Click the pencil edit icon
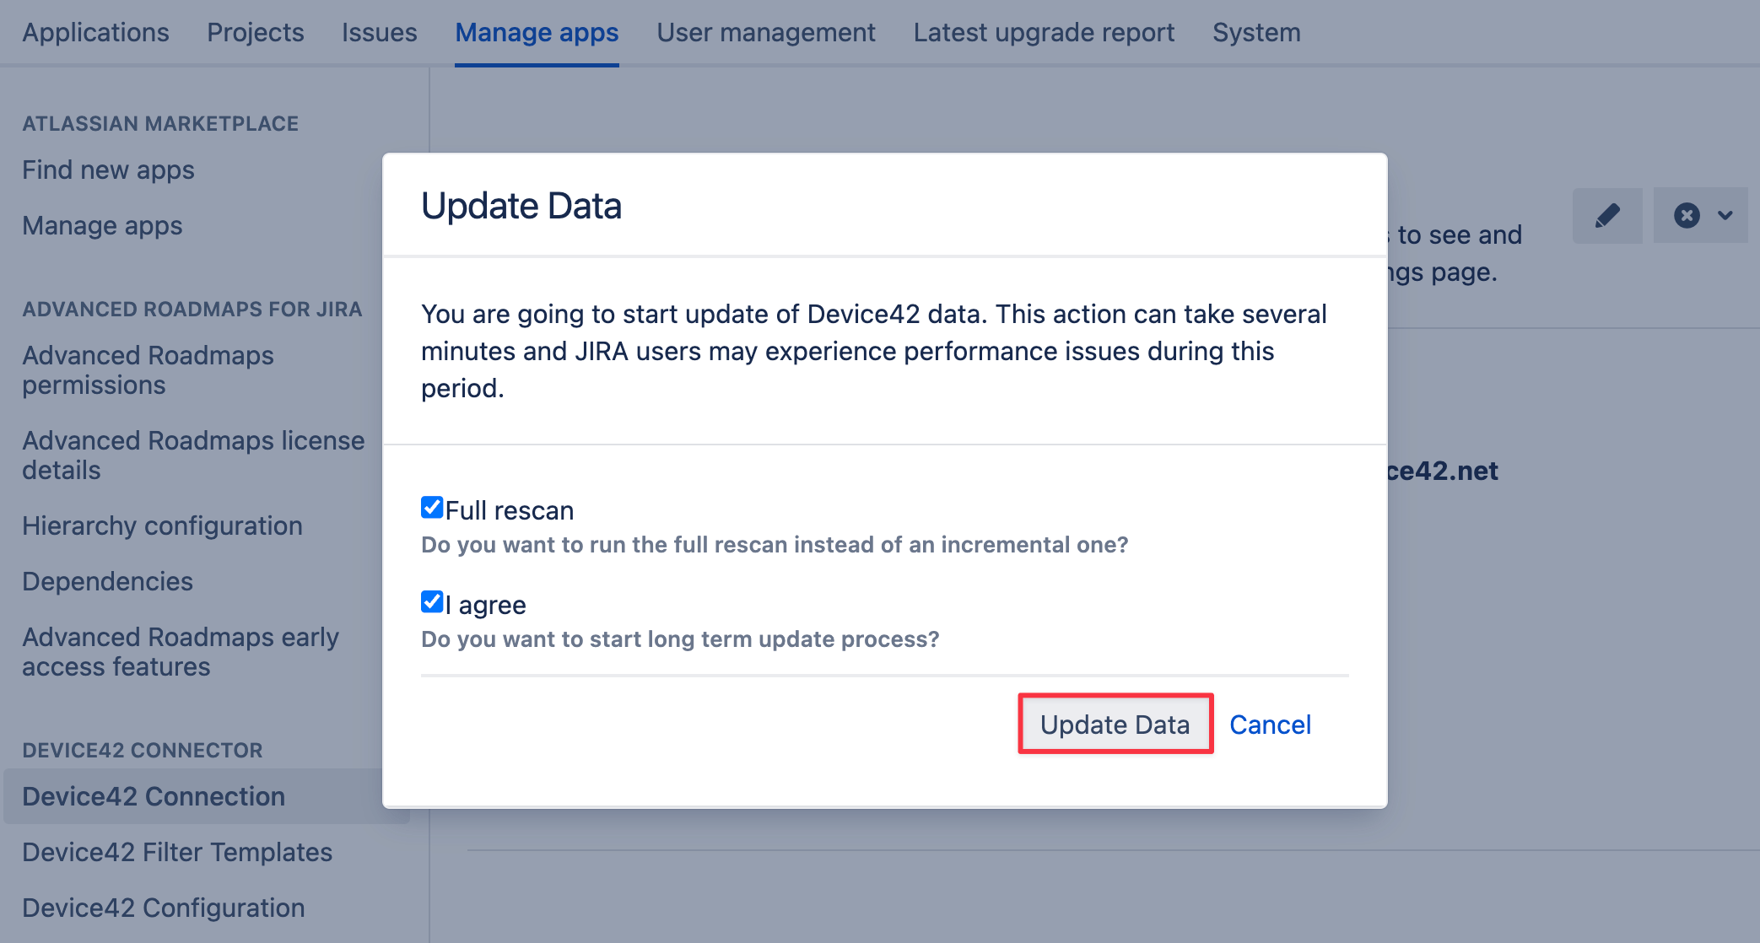This screenshot has width=1760, height=943. click(x=1607, y=216)
